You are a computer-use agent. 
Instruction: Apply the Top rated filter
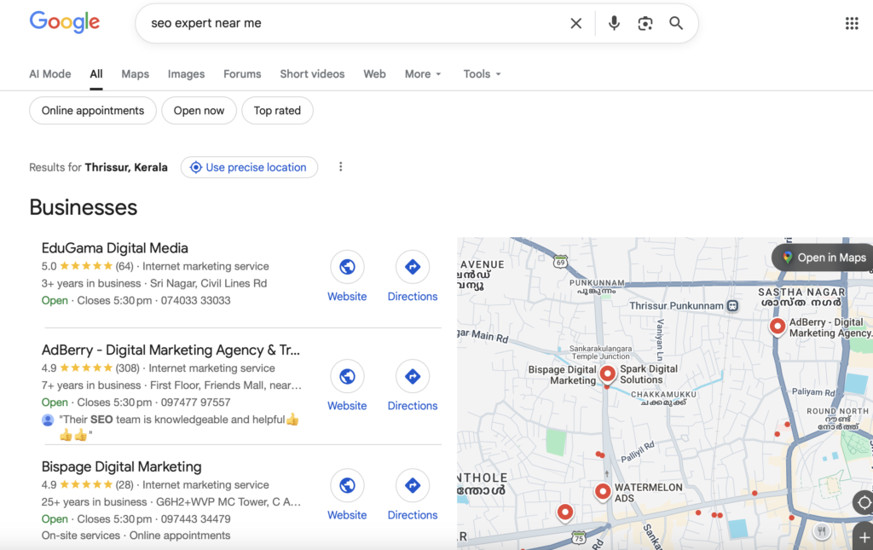point(277,110)
